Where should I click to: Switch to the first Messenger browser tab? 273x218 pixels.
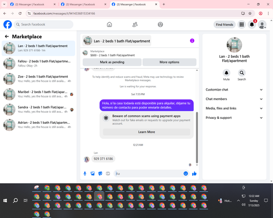(x=33, y=4)
